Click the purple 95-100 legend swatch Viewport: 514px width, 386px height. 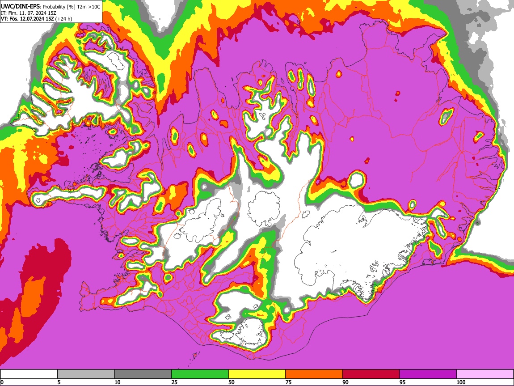click(x=428, y=374)
